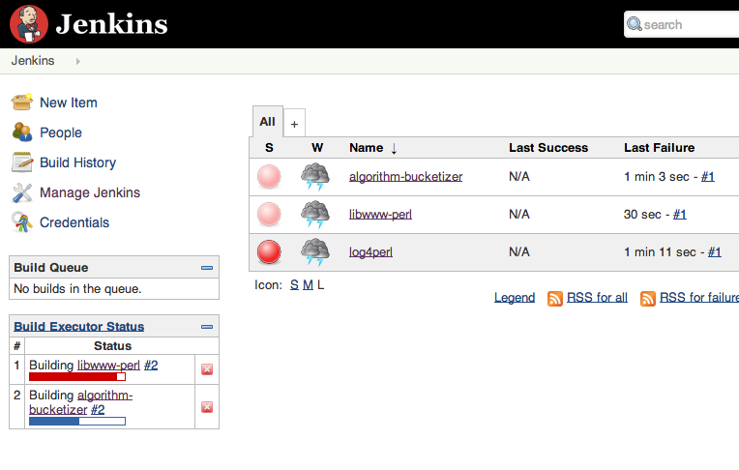This screenshot has width=739, height=470.
Task: Sort by Last Success column header
Action: pyautogui.click(x=548, y=148)
